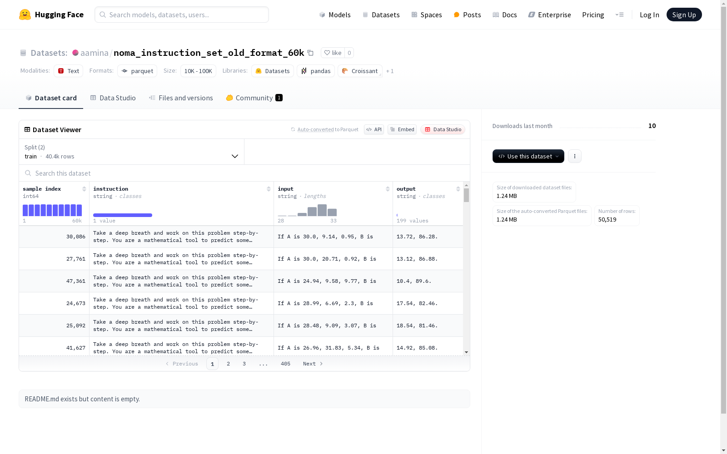
Task: Click the Datasets breadcrumb icon
Action: point(23,53)
